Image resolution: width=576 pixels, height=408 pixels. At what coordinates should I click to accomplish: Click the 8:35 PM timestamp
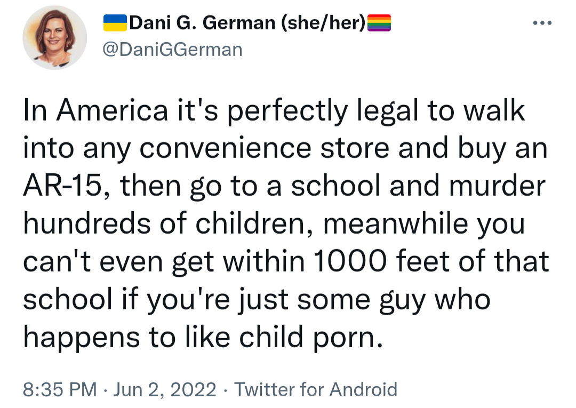(60, 389)
